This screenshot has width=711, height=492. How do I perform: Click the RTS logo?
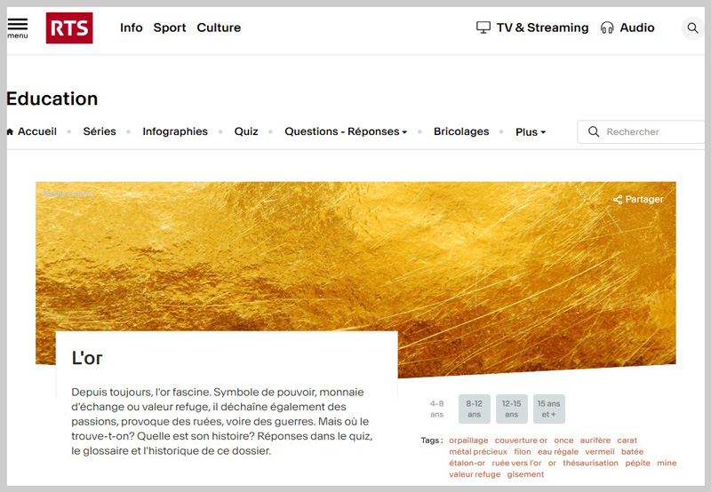coord(69,28)
